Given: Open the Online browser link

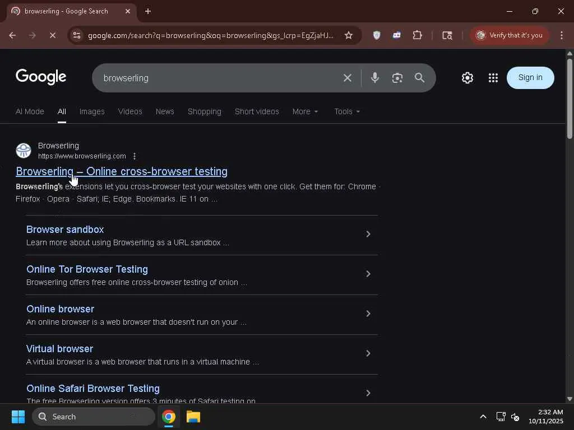Looking at the screenshot, I should pos(61,309).
